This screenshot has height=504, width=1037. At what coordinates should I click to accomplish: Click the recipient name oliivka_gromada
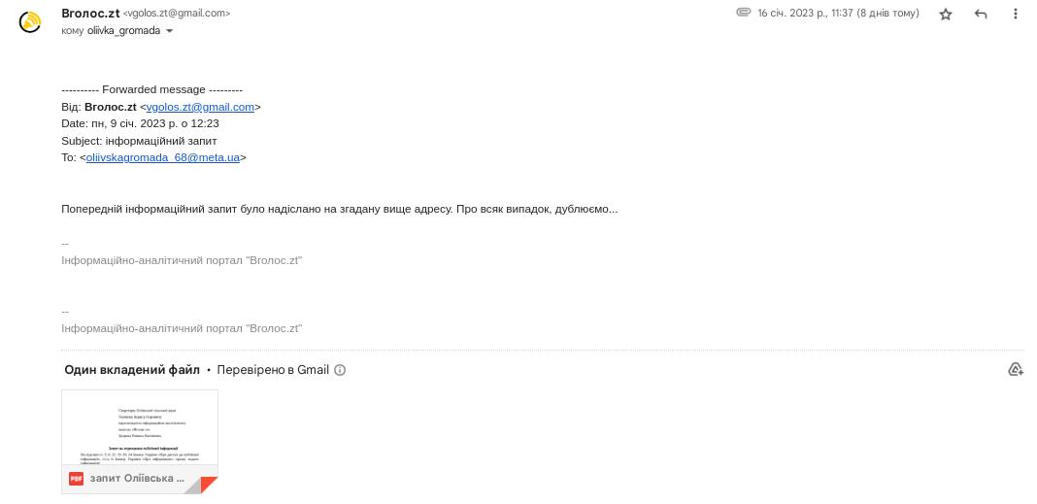click(x=123, y=31)
